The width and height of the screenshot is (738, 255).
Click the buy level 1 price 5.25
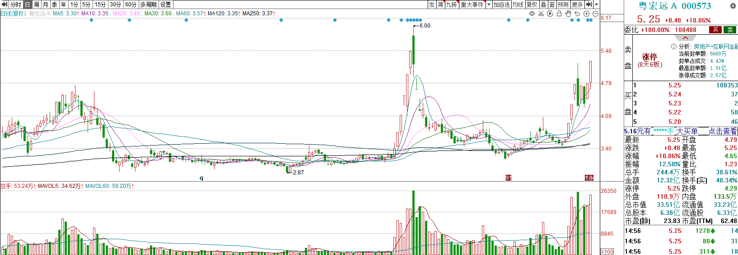coord(674,85)
